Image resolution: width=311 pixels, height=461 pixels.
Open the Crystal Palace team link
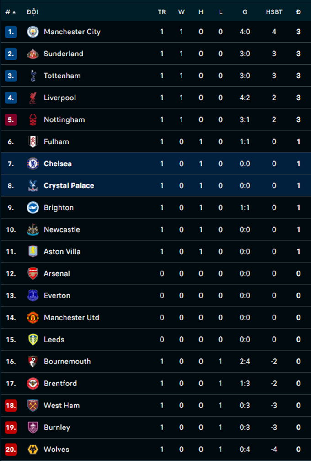coord(69,186)
